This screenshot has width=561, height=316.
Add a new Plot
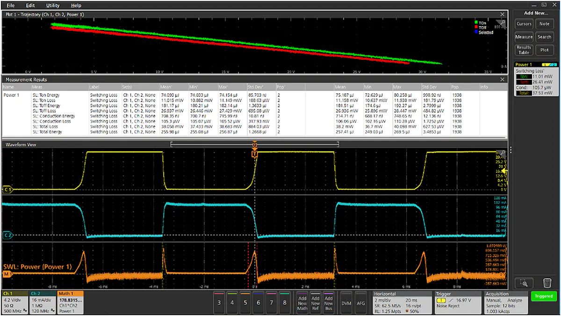point(544,49)
